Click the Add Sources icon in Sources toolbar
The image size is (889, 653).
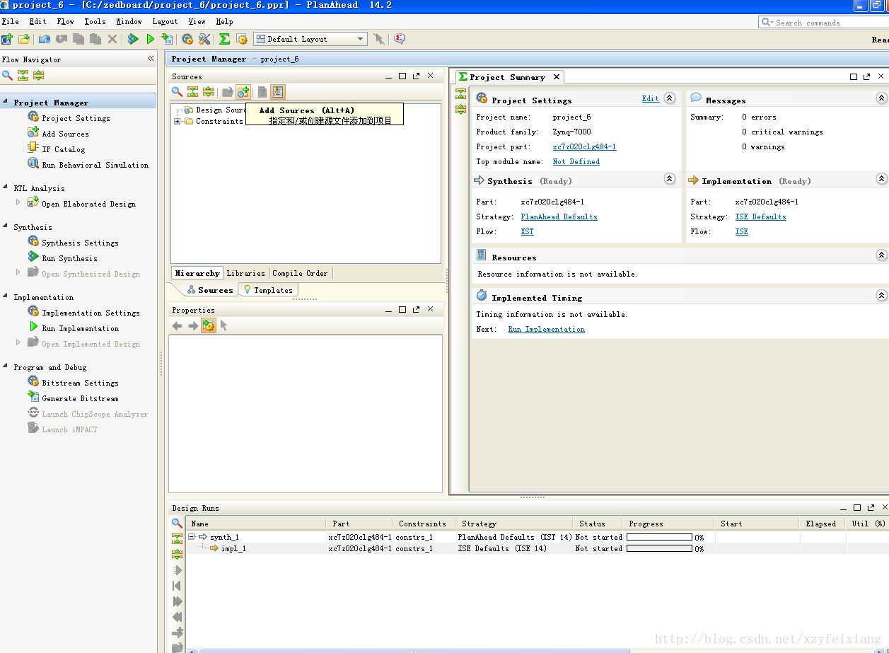(x=243, y=92)
